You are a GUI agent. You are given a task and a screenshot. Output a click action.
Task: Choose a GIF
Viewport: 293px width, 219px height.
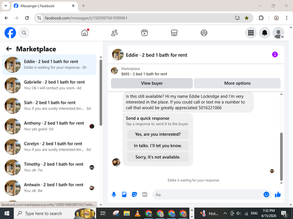click(x=145, y=194)
